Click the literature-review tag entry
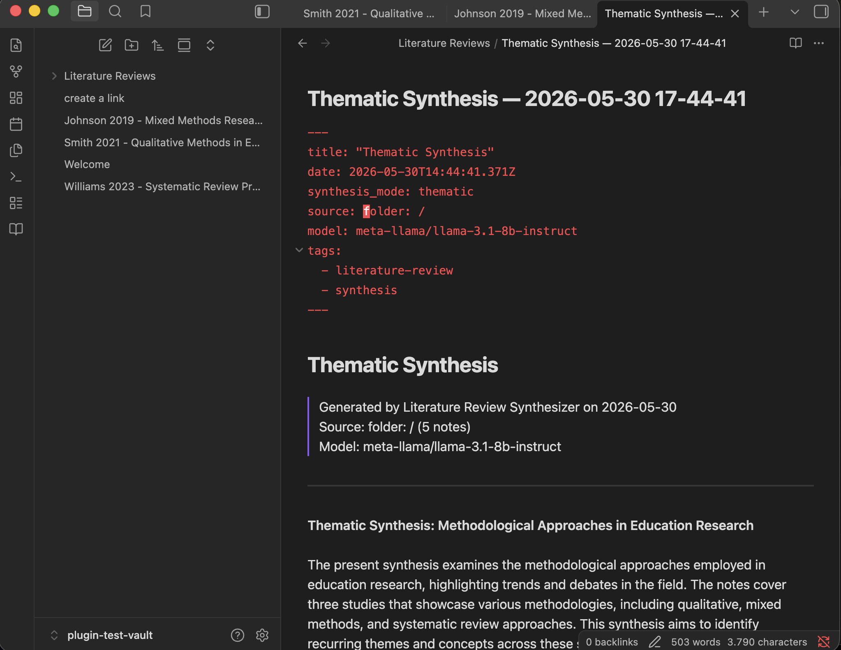The height and width of the screenshot is (650, 841). tap(394, 270)
